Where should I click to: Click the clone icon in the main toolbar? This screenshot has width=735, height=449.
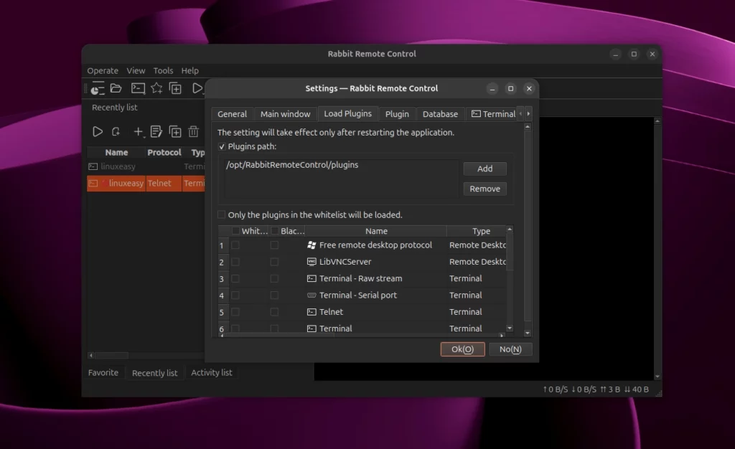[175, 88]
